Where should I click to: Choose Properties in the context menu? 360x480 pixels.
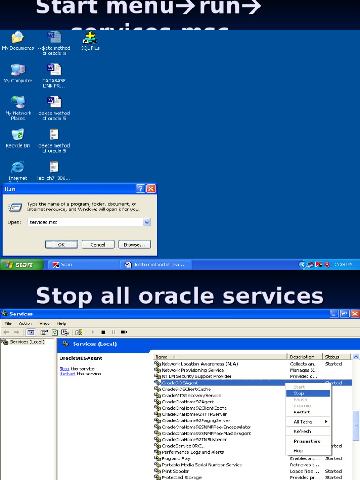point(308,441)
